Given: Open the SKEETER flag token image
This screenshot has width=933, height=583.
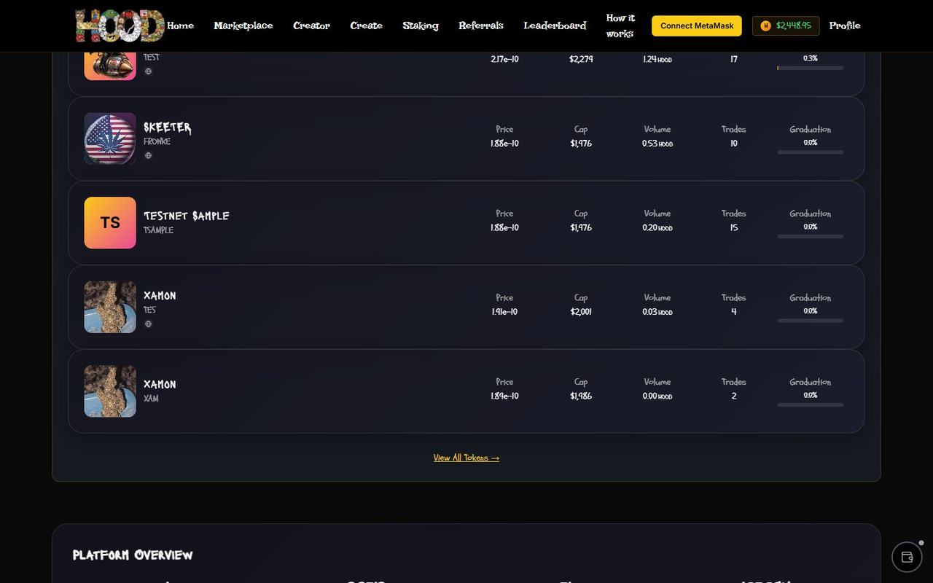Looking at the screenshot, I should (x=110, y=138).
